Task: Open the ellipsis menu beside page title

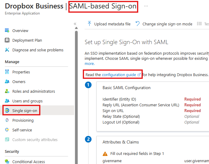Action: point(146,6)
